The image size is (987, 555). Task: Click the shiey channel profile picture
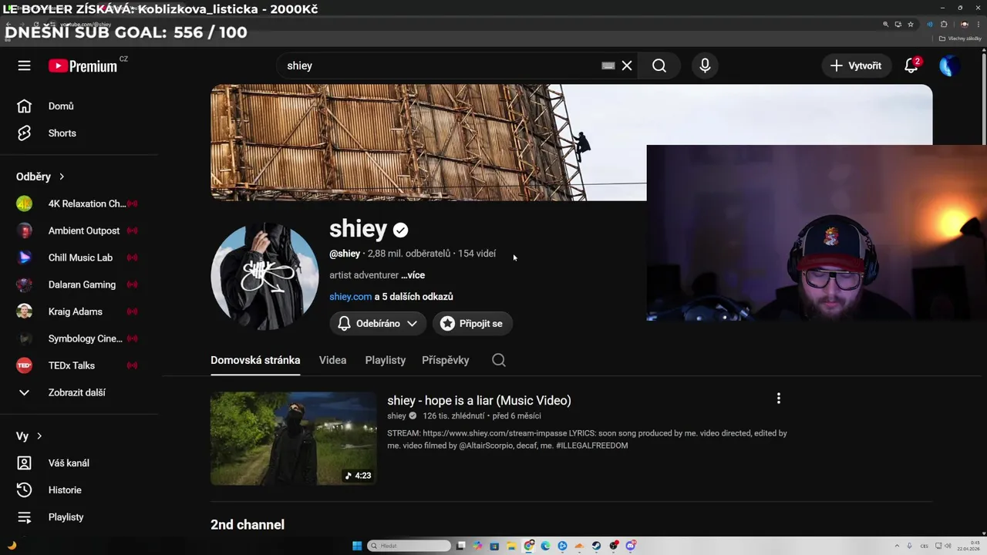tap(264, 277)
